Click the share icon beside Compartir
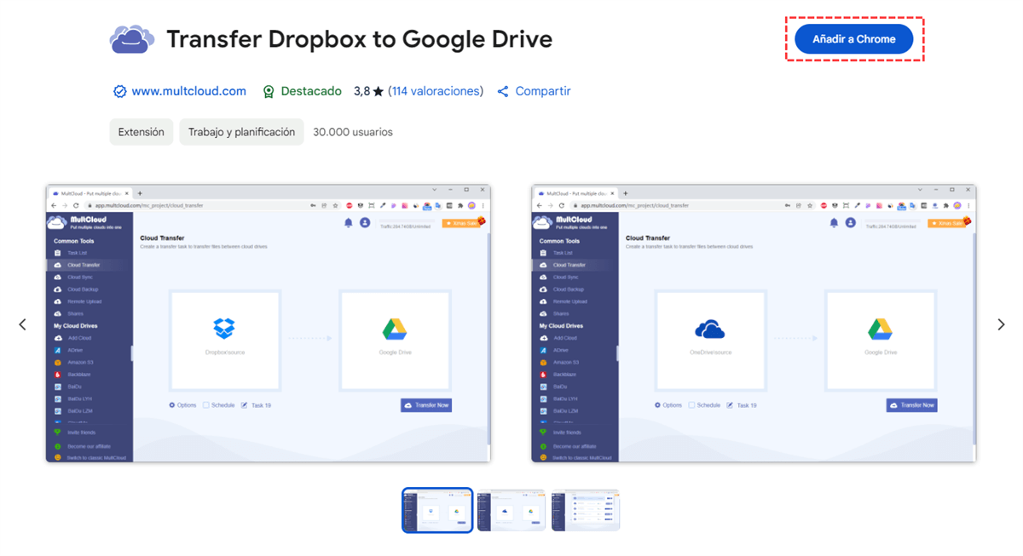Screen dimensions: 1023x556 tap(503, 91)
